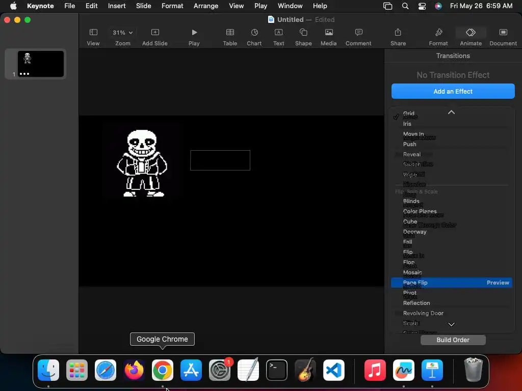Open the Media toolbar menu

[329, 37]
